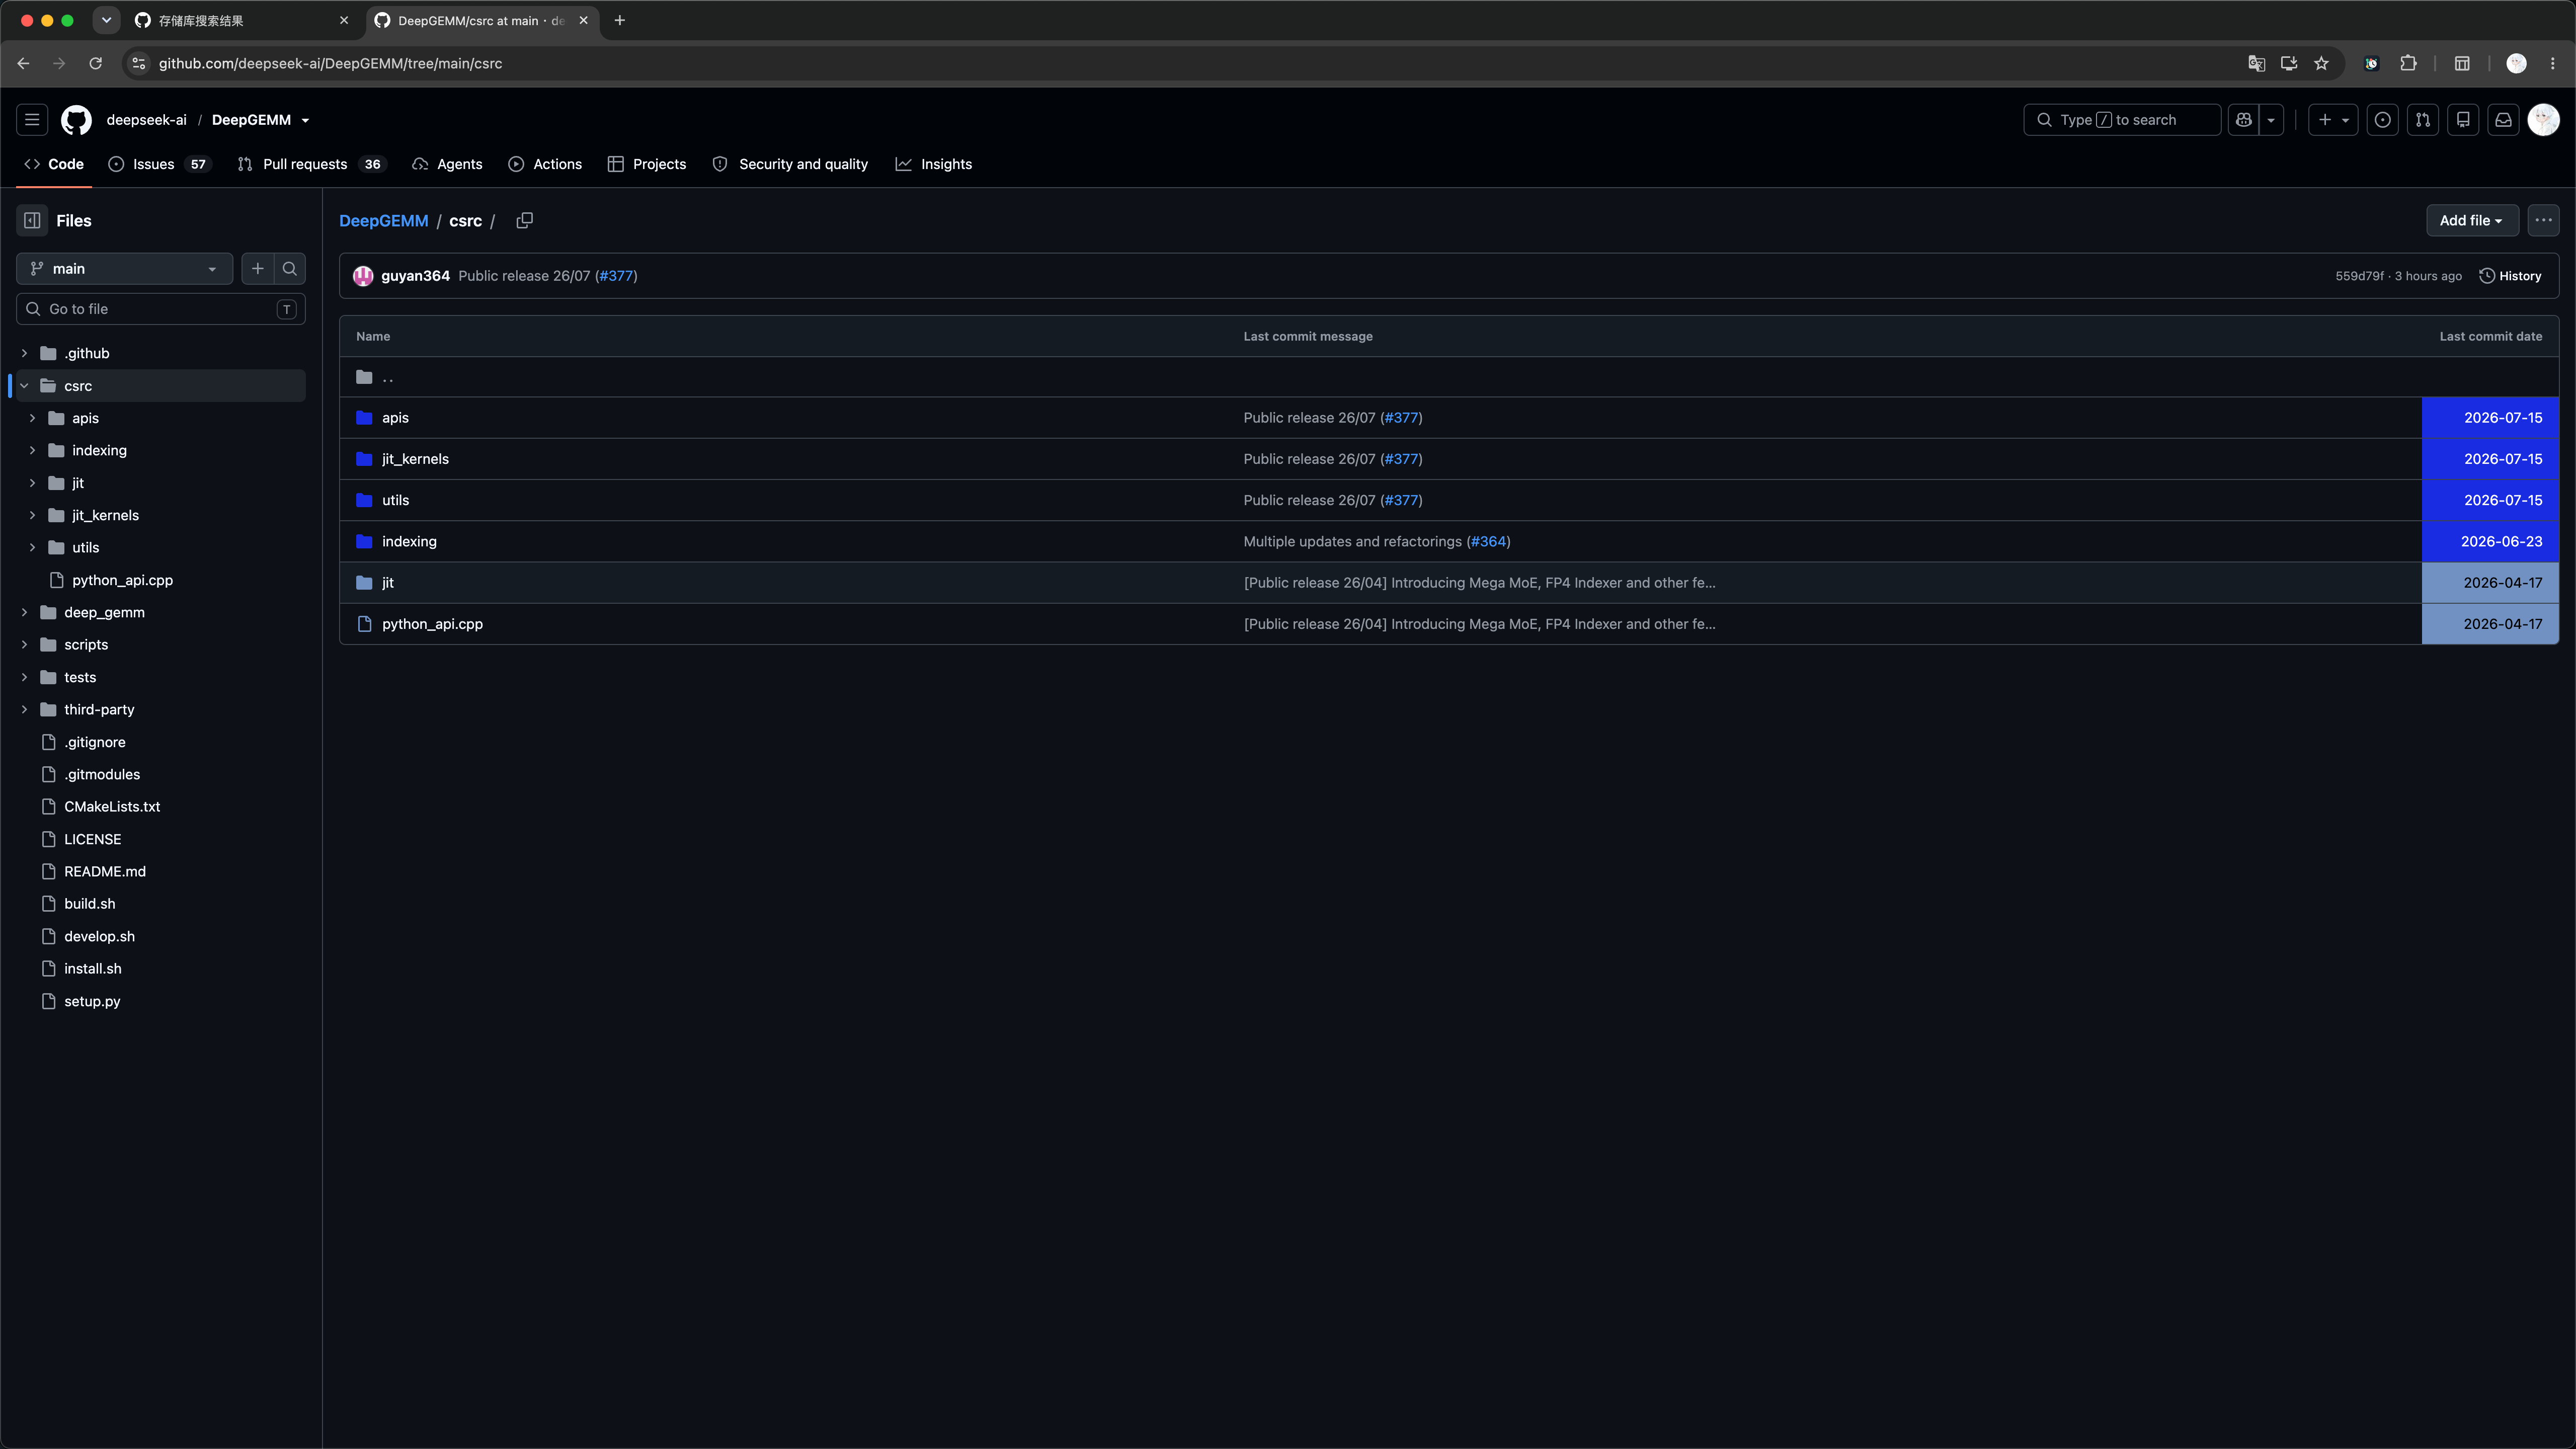Open the three-dot more options button
This screenshot has height=1449, width=2576.
[x=2543, y=221]
